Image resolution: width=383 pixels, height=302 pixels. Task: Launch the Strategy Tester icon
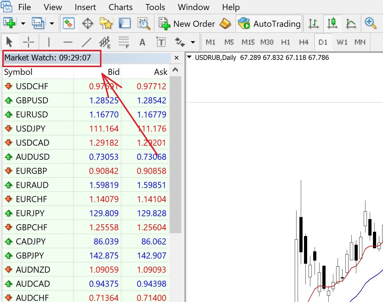[x=144, y=23]
